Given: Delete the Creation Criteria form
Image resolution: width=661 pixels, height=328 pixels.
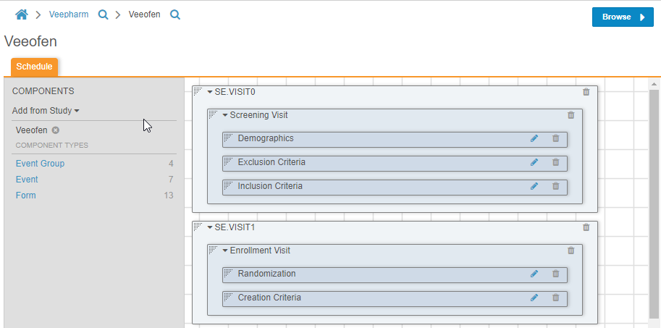Looking at the screenshot, I should pyautogui.click(x=556, y=298).
